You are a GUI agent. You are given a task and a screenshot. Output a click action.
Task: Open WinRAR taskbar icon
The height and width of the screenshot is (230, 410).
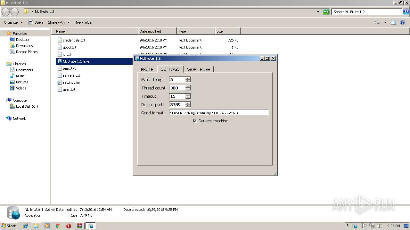79,226
